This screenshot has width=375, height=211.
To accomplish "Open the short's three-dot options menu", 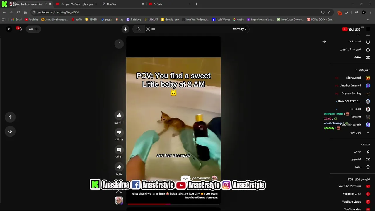I will pos(119,44).
